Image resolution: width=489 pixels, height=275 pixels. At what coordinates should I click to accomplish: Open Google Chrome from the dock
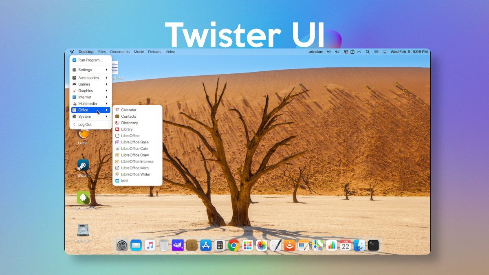234,245
